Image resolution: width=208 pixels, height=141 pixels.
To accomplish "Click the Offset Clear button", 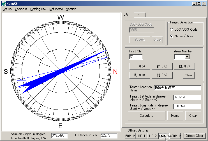I will pos(195,136).
